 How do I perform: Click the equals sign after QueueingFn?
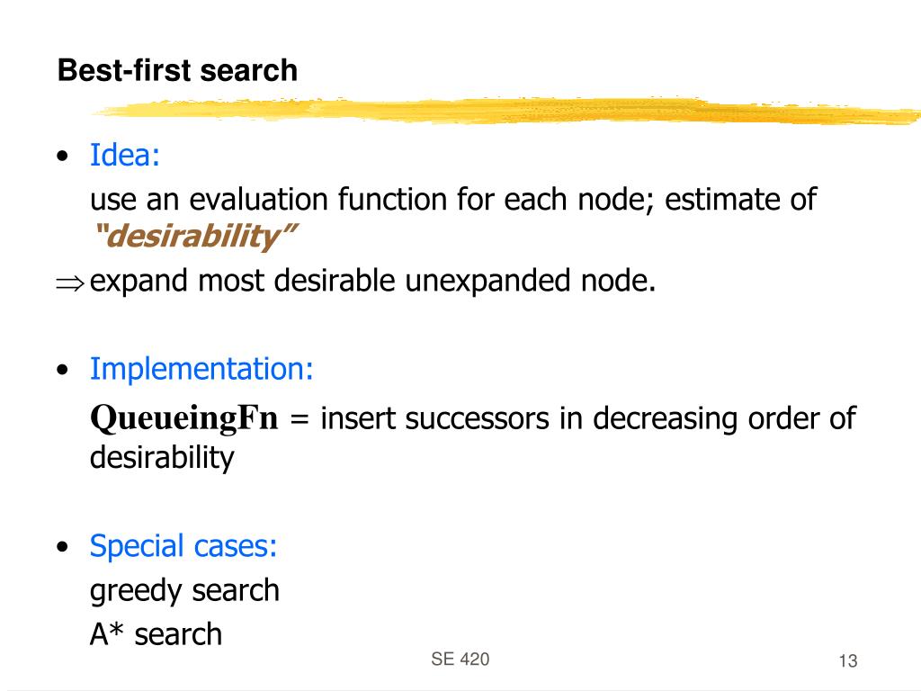click(299, 420)
